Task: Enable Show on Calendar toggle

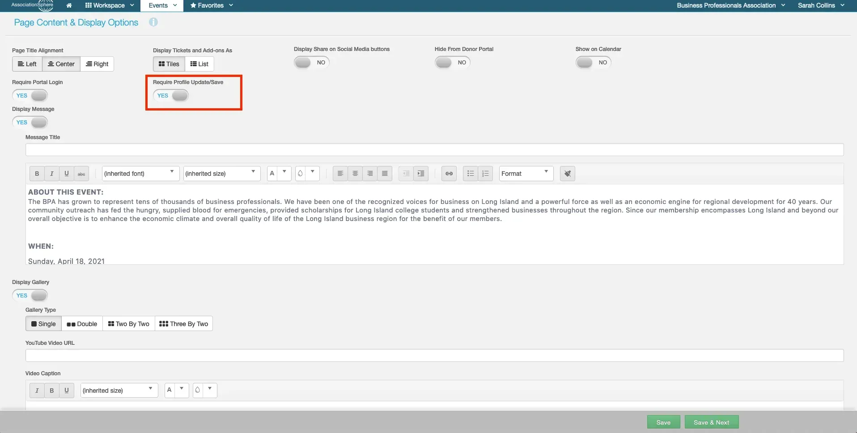Action: coord(594,63)
